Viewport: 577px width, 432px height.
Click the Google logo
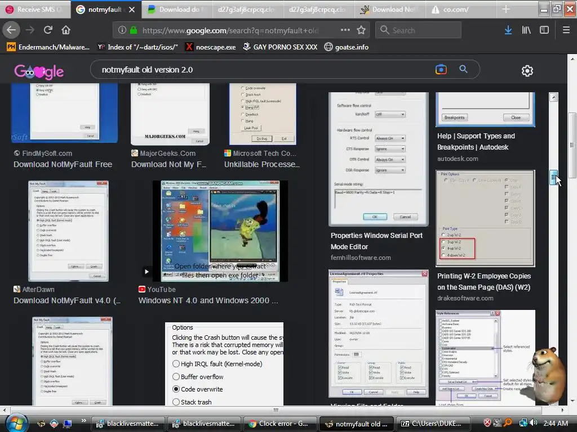39,71
